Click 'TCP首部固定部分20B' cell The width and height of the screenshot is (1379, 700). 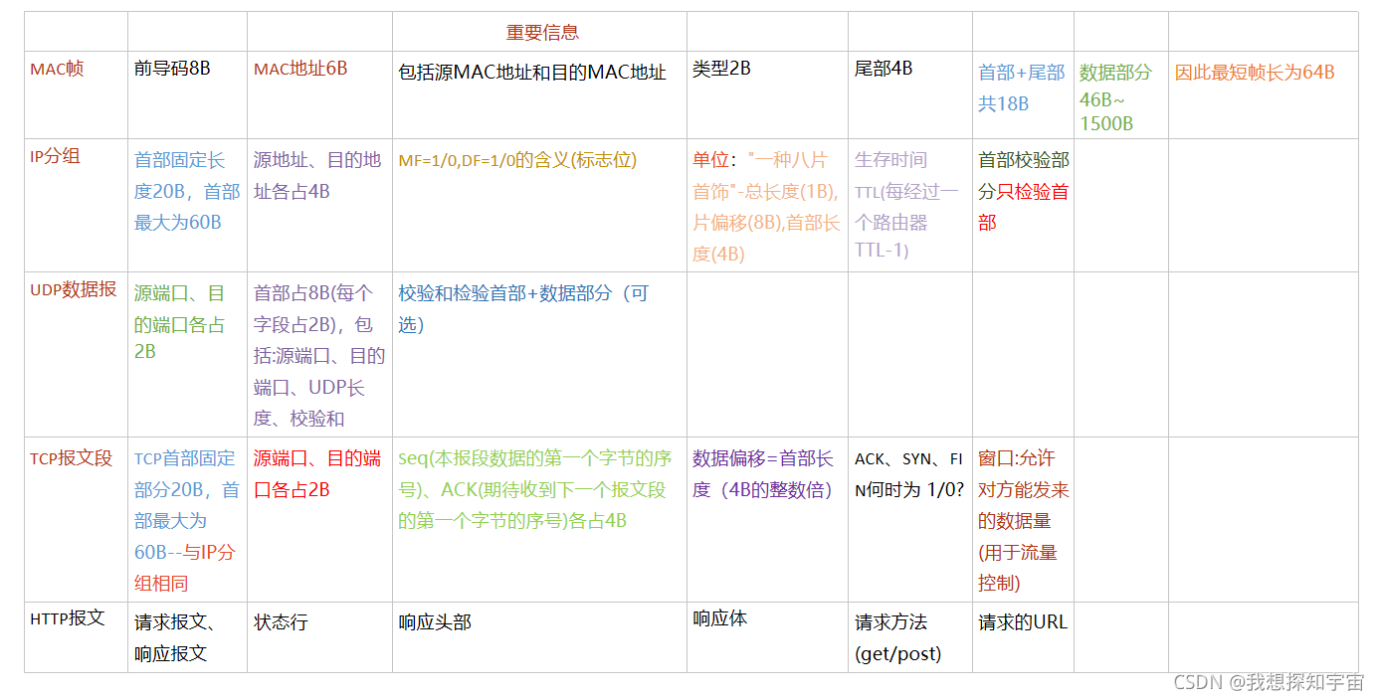(187, 520)
